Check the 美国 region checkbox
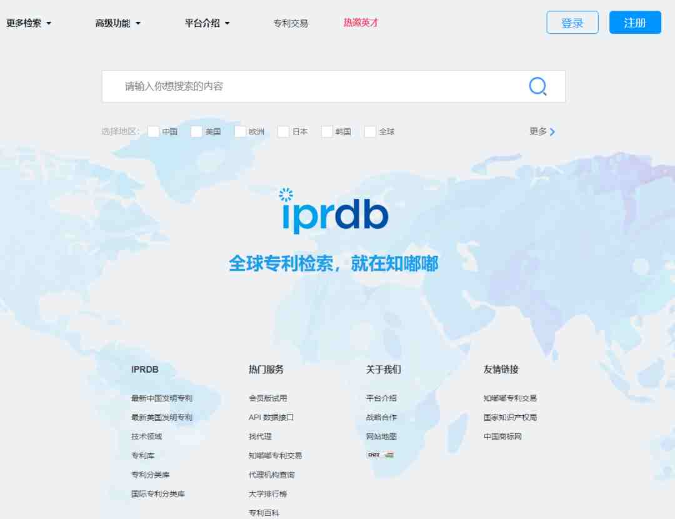The height and width of the screenshot is (519, 675). point(196,131)
